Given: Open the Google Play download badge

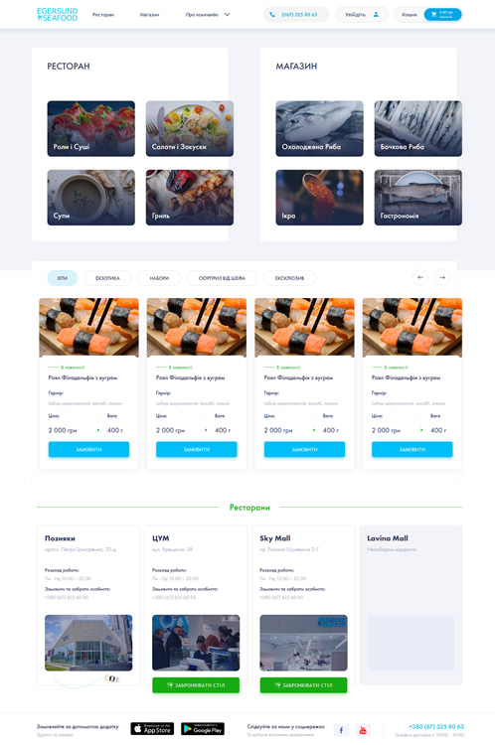Looking at the screenshot, I should pyautogui.click(x=203, y=728).
